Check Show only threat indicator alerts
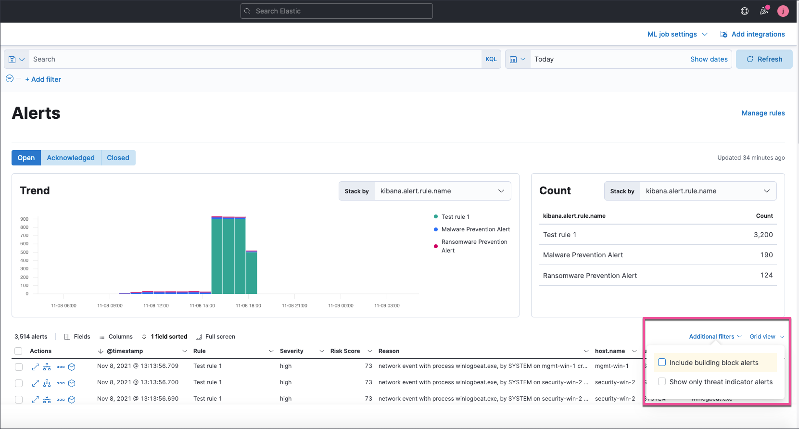The width and height of the screenshot is (799, 429). [x=662, y=382]
